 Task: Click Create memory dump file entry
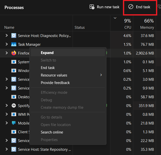point(68,107)
